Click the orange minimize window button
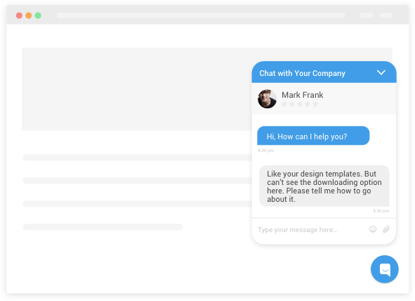 (x=29, y=15)
